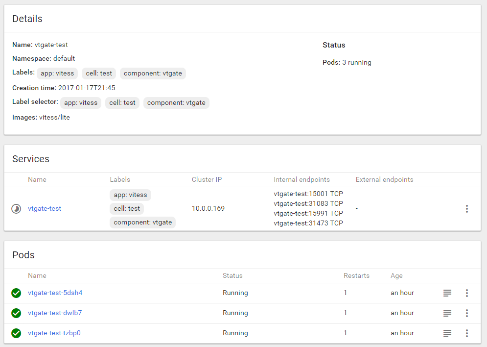Expand three-dot menu for vtgate-test-dwlb7
Viewport: 487px width, 347px height.
[466, 313]
